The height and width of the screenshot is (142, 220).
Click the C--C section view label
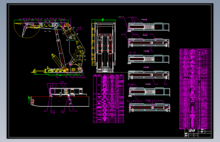coord(147,51)
